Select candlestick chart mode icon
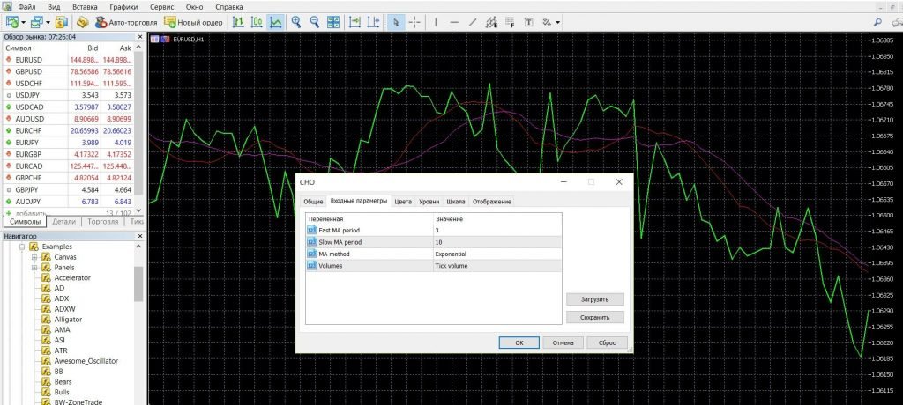 [257, 21]
